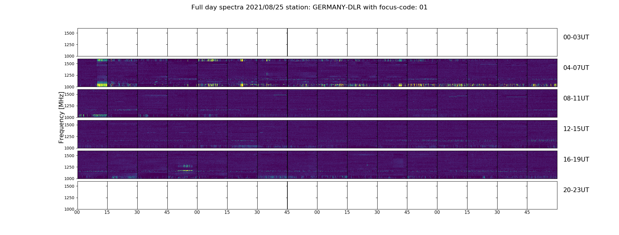Click the empty 00-03UT spectrum panel
This screenshot has width=619, height=235.
tap(317, 42)
